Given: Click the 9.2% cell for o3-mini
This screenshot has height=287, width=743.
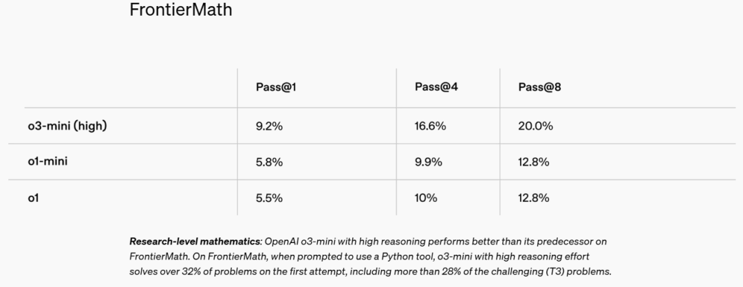Looking at the screenshot, I should point(269,126).
